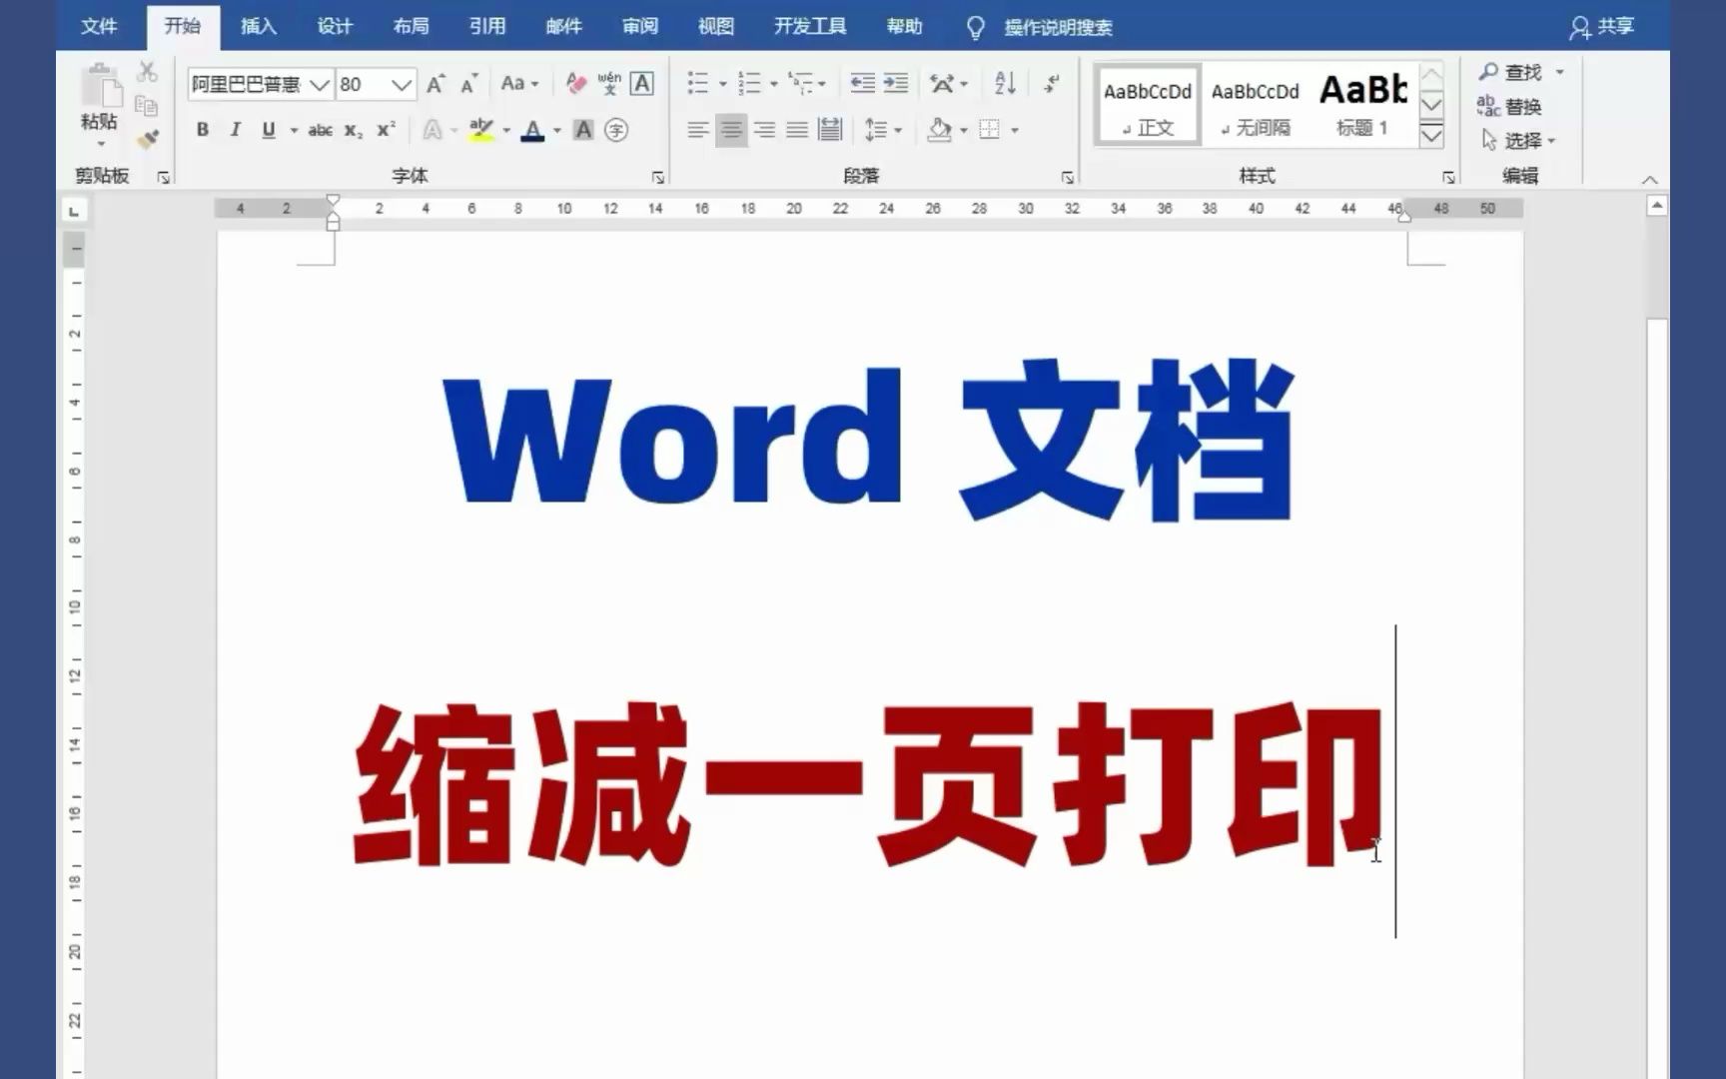Viewport: 1726px width, 1079px height.
Task: Toggle subscript formatting
Action: (x=353, y=130)
